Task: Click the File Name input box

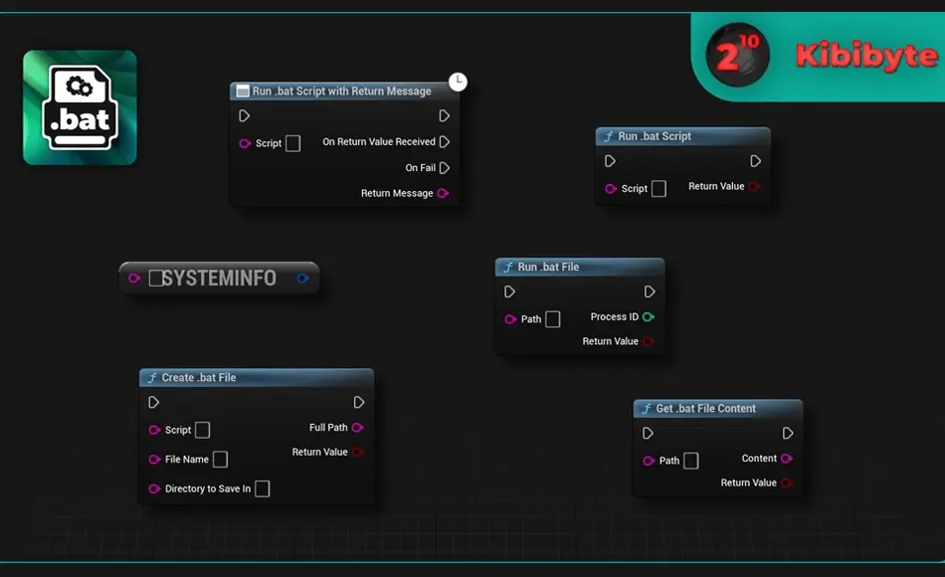Action: click(221, 460)
